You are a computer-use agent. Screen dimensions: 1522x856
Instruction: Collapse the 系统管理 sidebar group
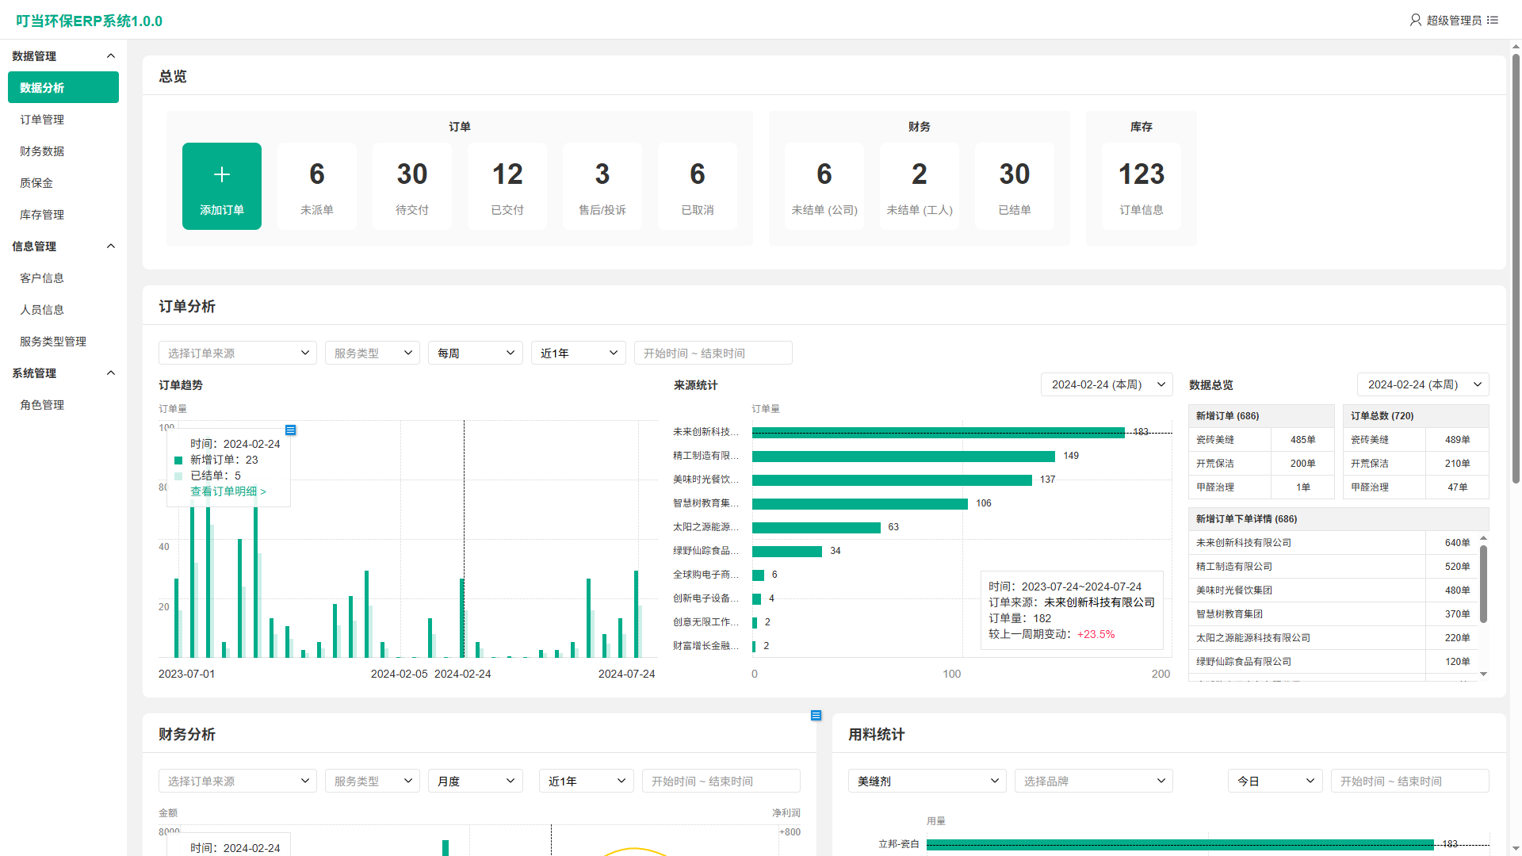pos(111,373)
